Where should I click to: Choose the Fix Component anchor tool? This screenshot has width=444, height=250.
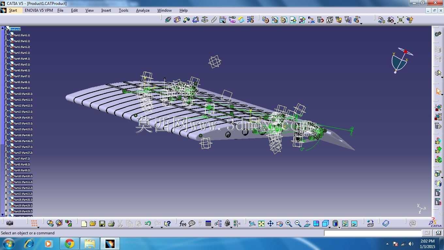pos(205,20)
